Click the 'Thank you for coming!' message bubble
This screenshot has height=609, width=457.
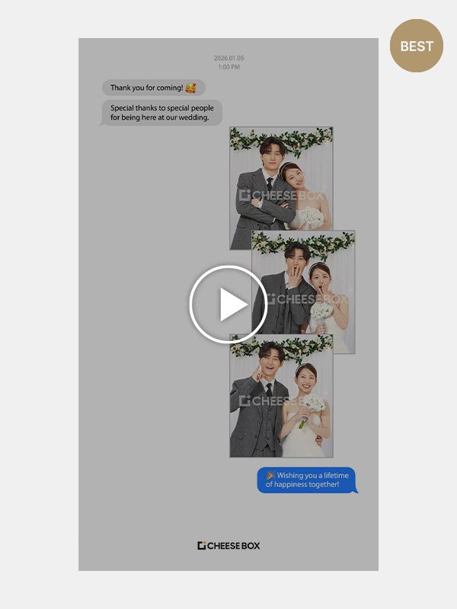point(154,88)
